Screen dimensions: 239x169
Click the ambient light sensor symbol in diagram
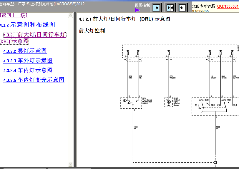pyautogui.click(x=169, y=102)
